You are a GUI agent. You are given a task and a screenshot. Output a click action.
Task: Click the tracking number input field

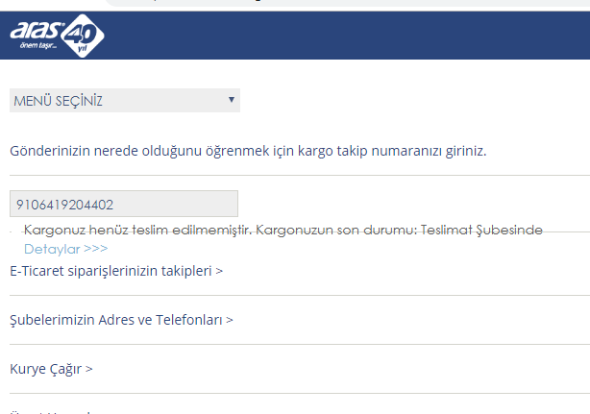124,204
